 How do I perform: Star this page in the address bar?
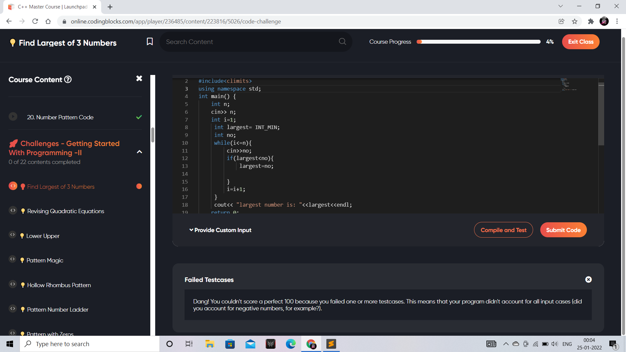[x=574, y=22]
